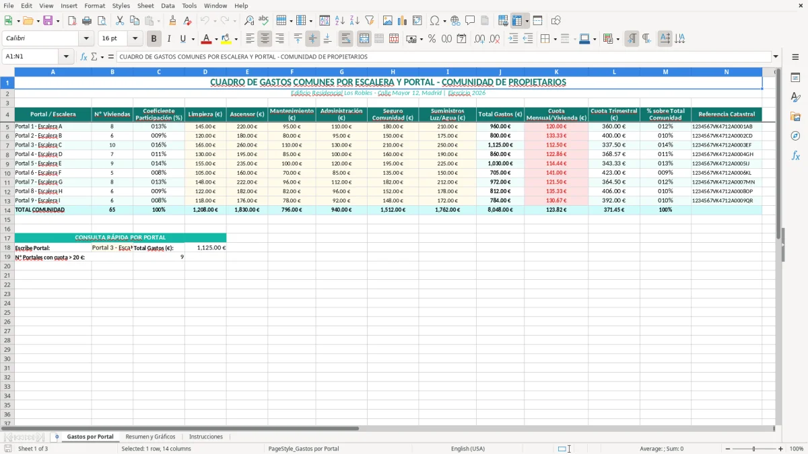Click the zoom slider

tap(754, 449)
